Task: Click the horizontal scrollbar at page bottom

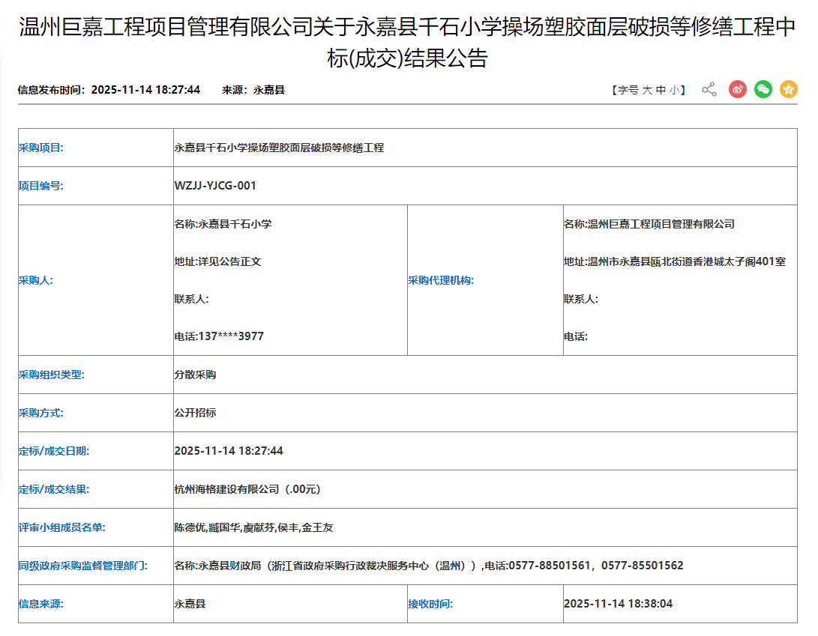Action: point(409,633)
